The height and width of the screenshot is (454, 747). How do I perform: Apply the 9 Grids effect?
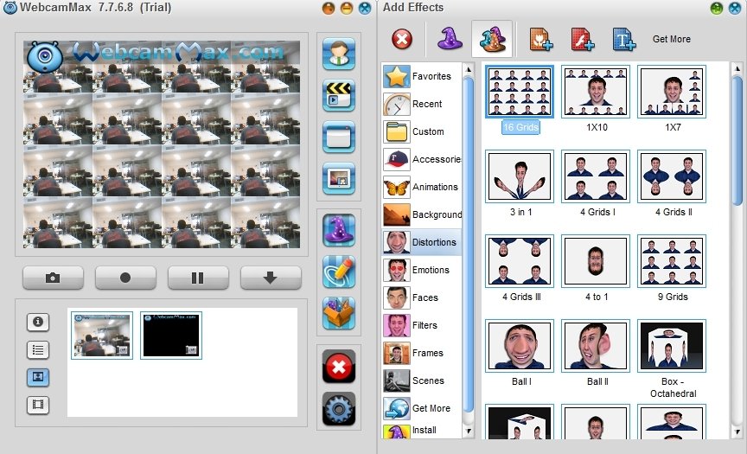point(672,261)
